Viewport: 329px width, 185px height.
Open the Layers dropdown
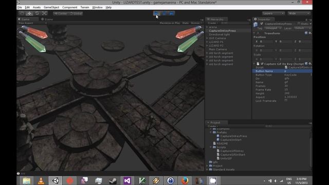(273, 13)
